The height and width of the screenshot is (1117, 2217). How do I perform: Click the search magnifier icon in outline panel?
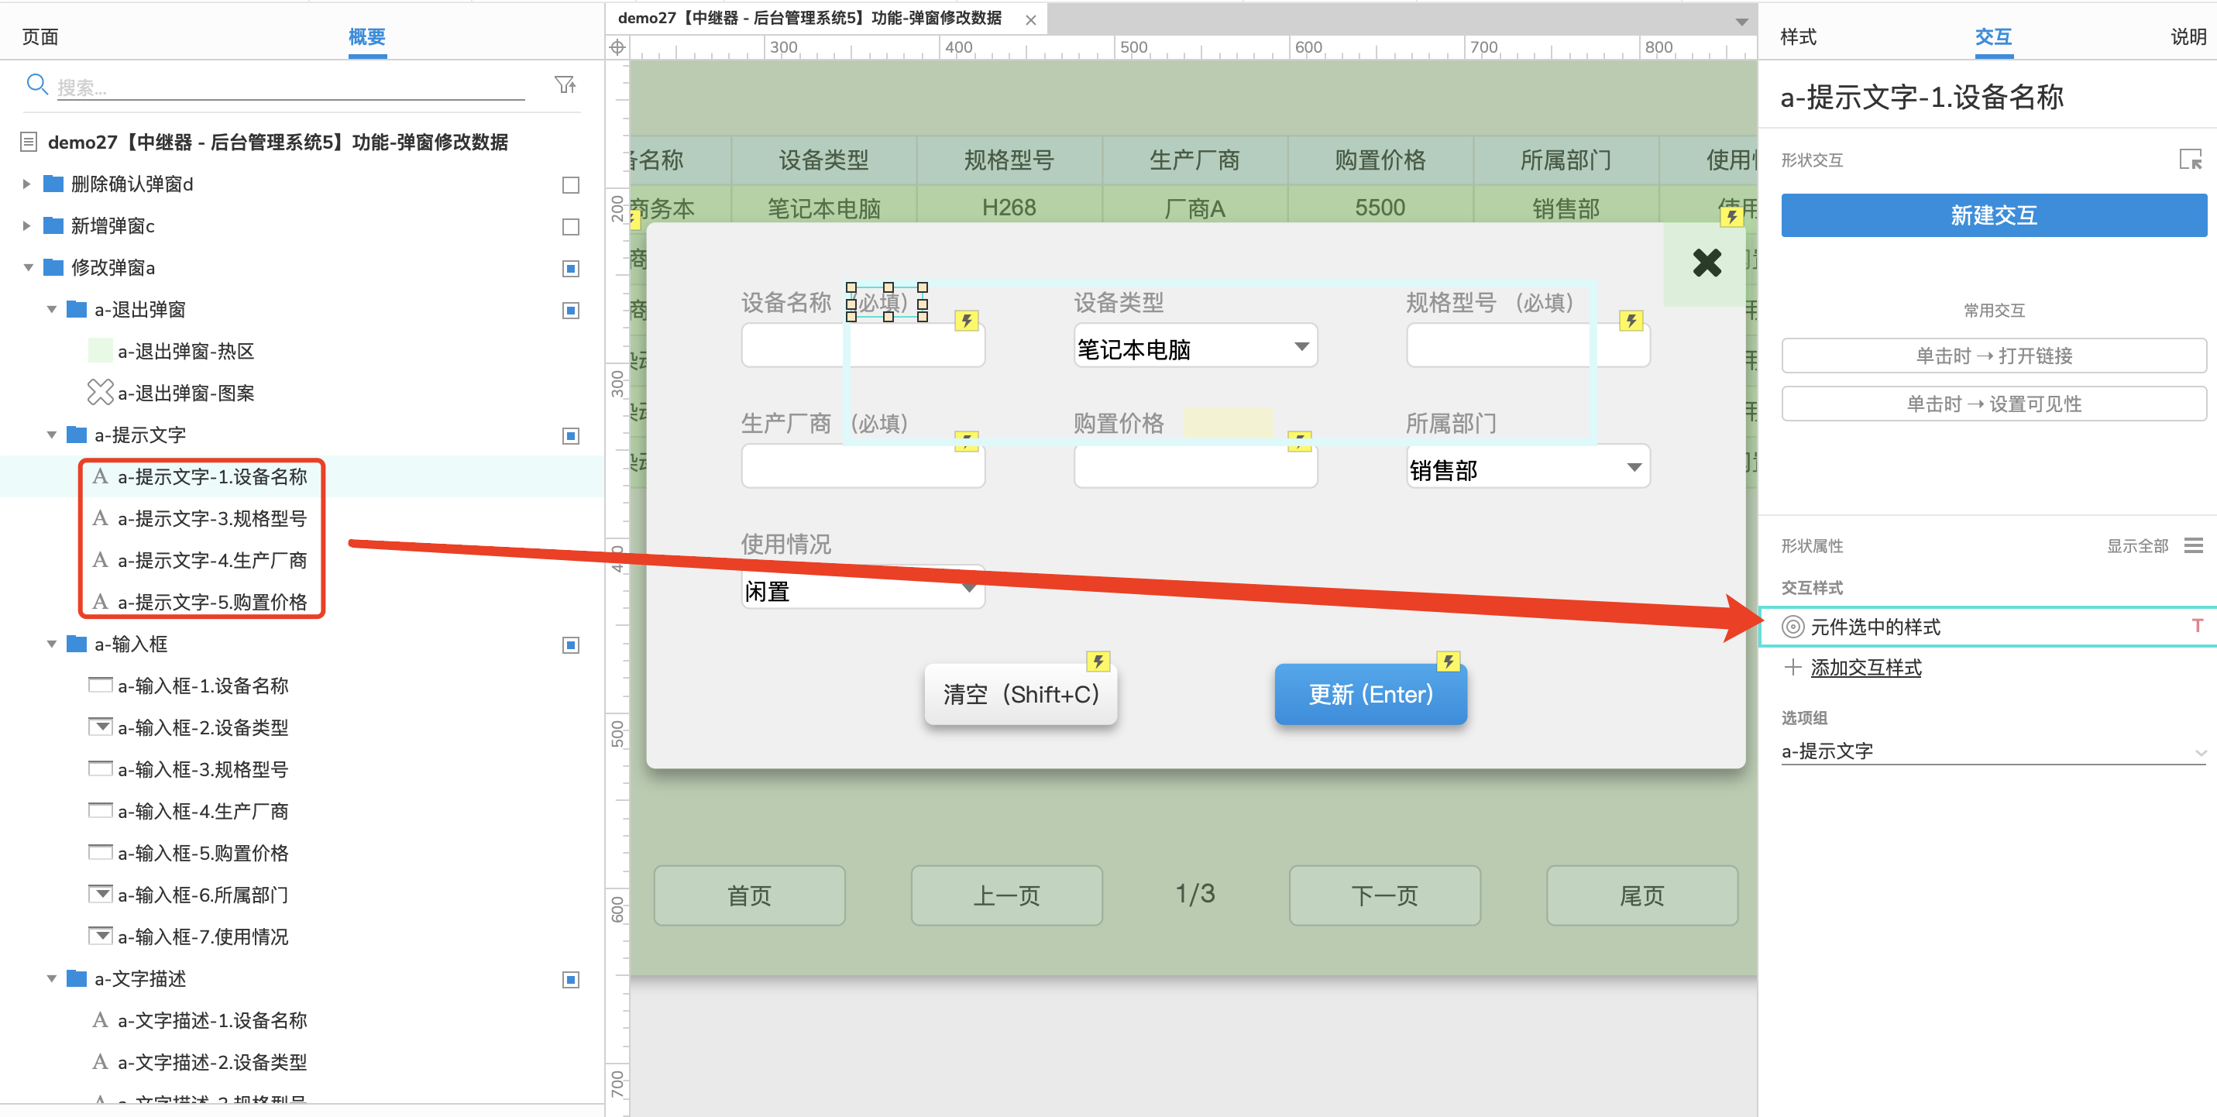(x=37, y=84)
